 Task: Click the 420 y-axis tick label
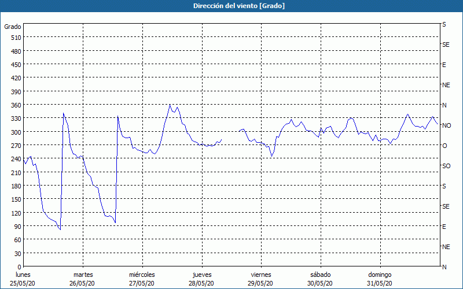tap(16, 78)
